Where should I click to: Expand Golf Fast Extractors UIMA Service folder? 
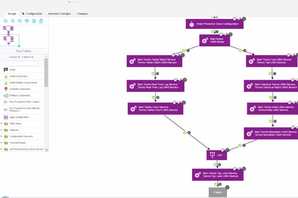pos(1,149)
